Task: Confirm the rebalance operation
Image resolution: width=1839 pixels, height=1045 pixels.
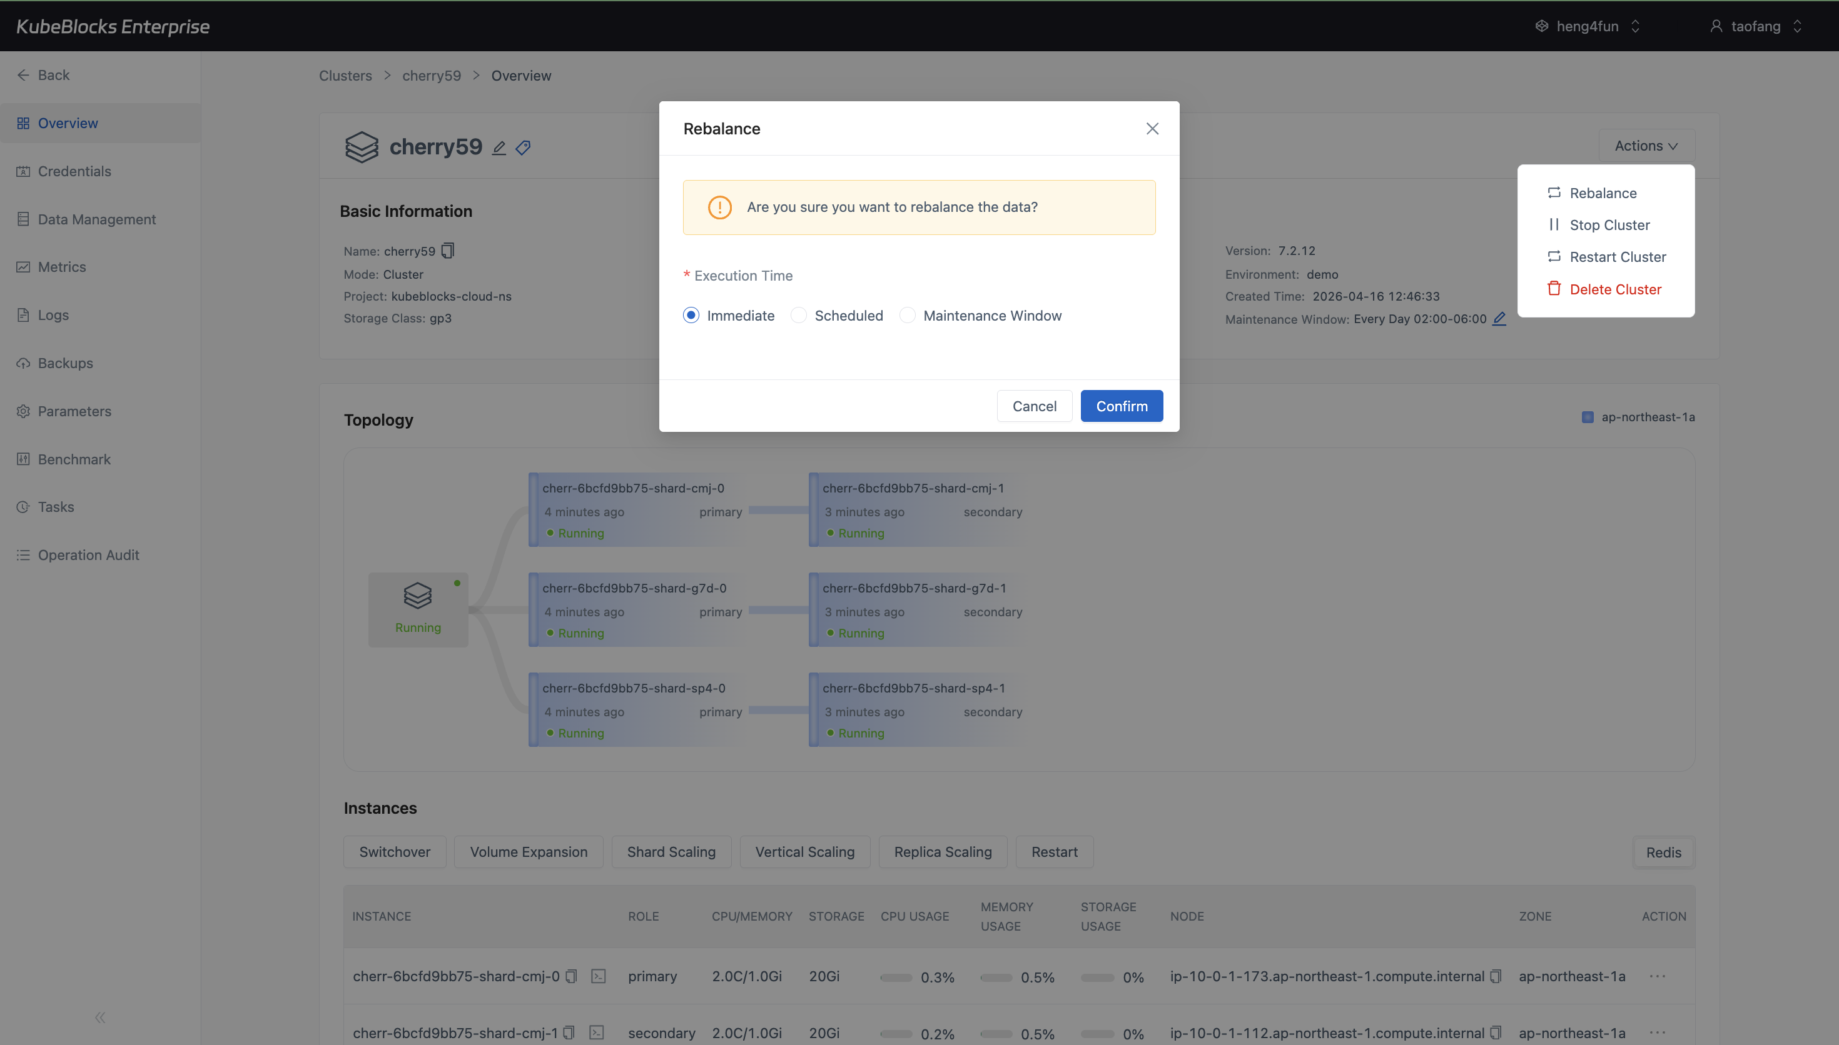Action: (x=1121, y=406)
